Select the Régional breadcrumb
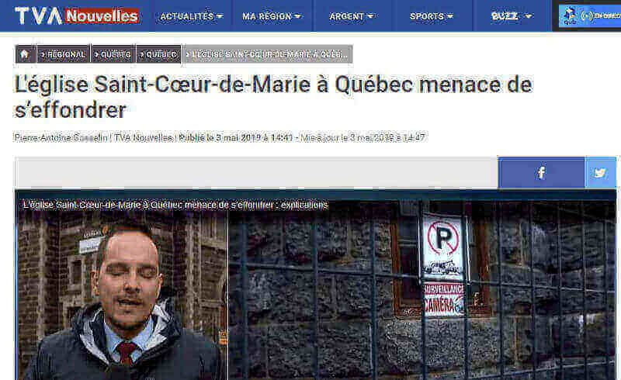621x380 pixels. (64, 54)
